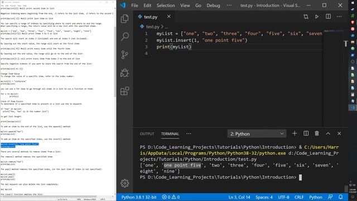Screen dimensions: 357x201
Task: Open the 2: Python terminal dropdown
Action: click(257, 134)
